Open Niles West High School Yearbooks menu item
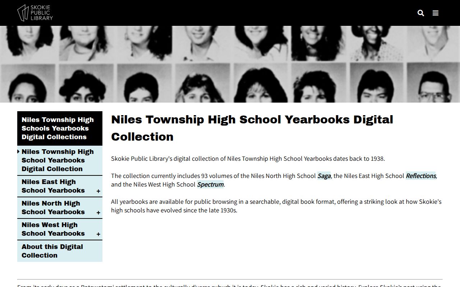Image resolution: width=460 pixels, height=287 pixels. point(53,229)
